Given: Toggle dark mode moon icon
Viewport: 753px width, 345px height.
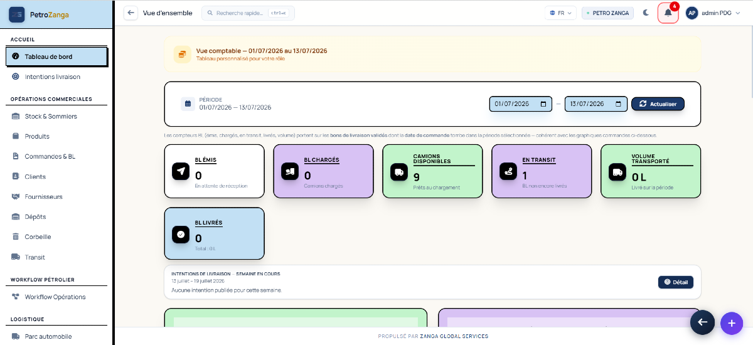Looking at the screenshot, I should (x=646, y=13).
